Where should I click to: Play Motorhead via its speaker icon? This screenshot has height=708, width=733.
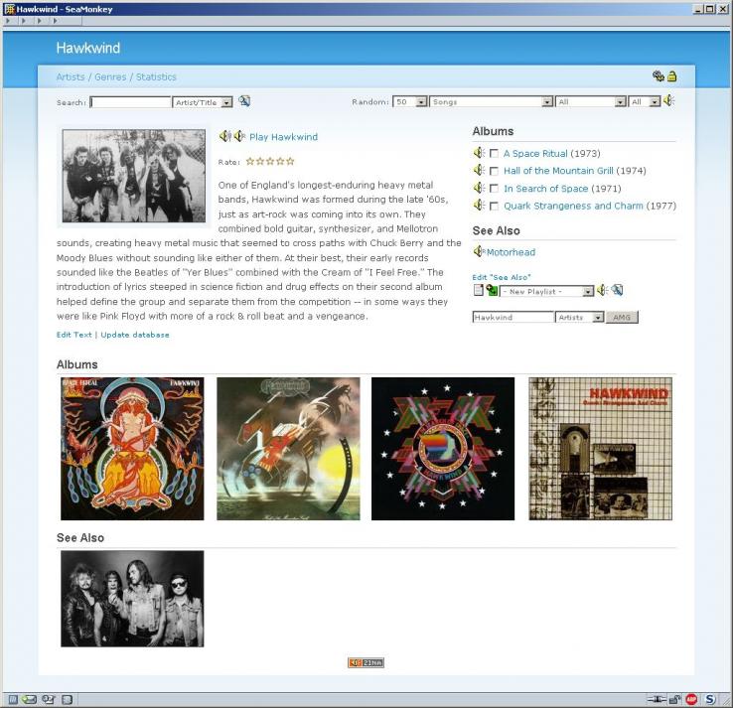tap(479, 251)
